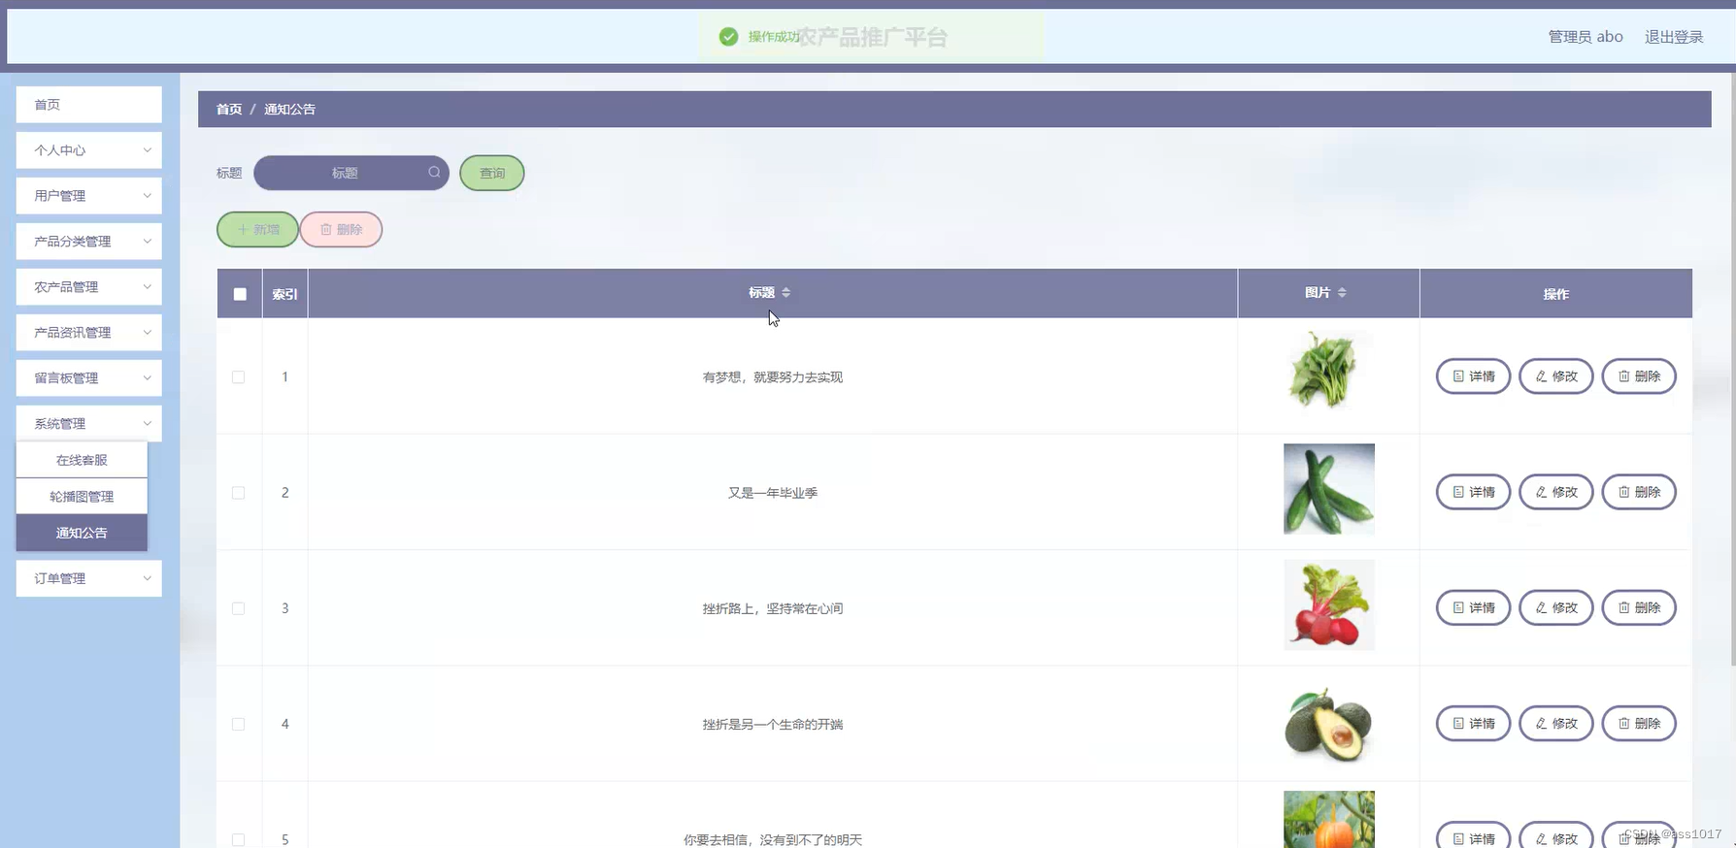Screen dimensions: 1736x848
Task: Click the 管理员 abo account label
Action: tap(1586, 37)
